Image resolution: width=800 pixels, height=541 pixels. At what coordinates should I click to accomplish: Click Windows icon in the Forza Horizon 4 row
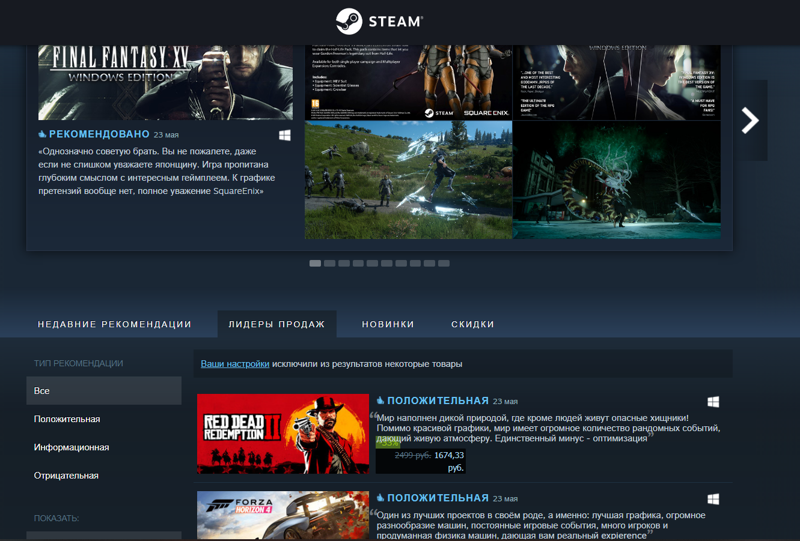point(713,499)
